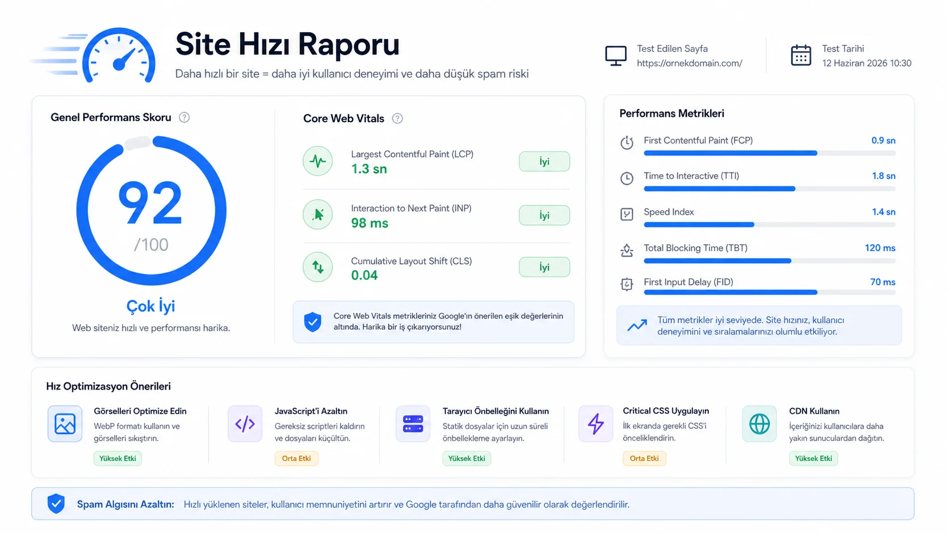Click the JavaScript'i Azaltın title
Image resolution: width=949 pixels, height=534 pixels.
tap(311, 411)
